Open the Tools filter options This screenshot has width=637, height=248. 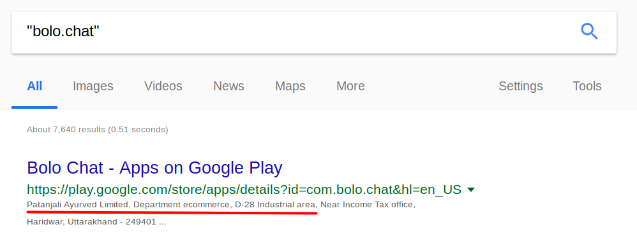tap(587, 86)
